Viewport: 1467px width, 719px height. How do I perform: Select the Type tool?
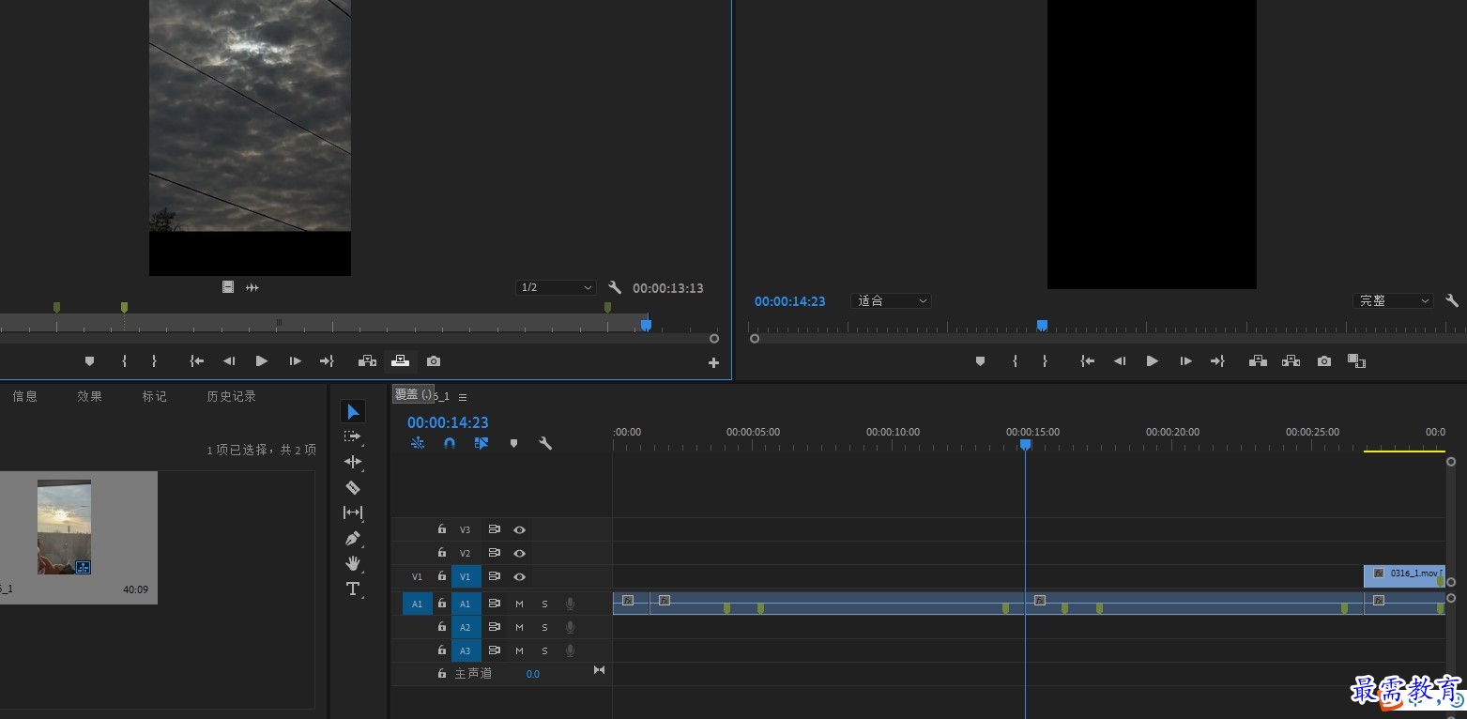[x=353, y=589]
